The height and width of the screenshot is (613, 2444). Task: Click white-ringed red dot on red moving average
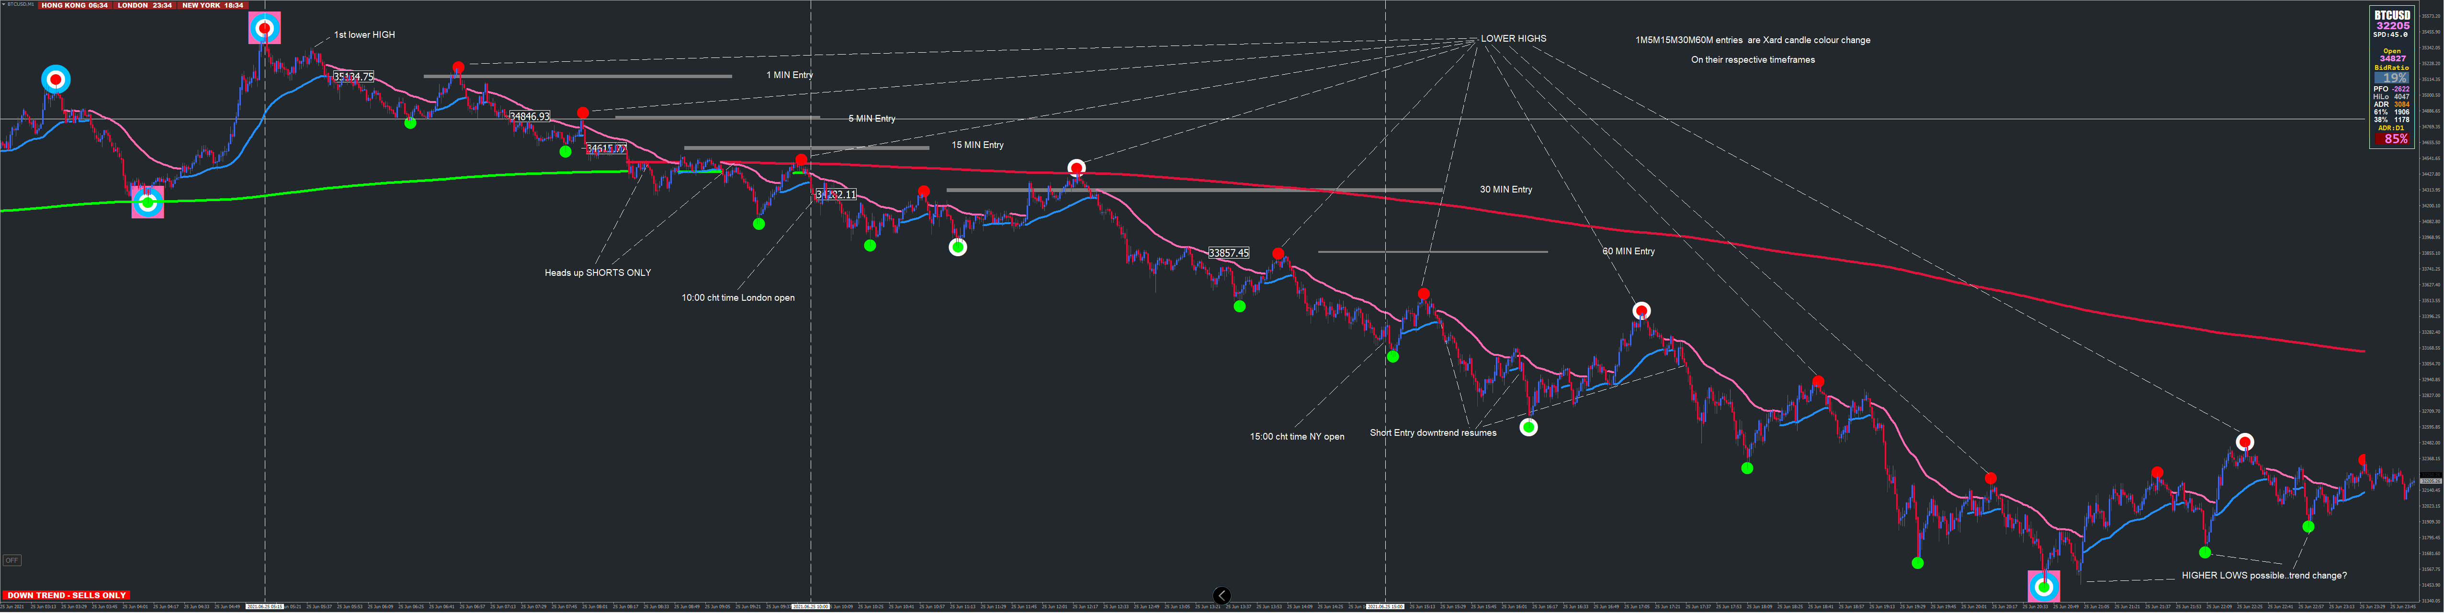[1076, 168]
